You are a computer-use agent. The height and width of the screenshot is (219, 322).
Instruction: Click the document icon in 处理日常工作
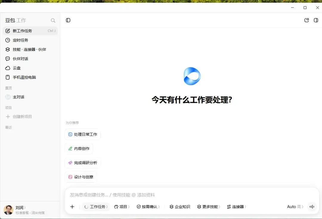70,134
